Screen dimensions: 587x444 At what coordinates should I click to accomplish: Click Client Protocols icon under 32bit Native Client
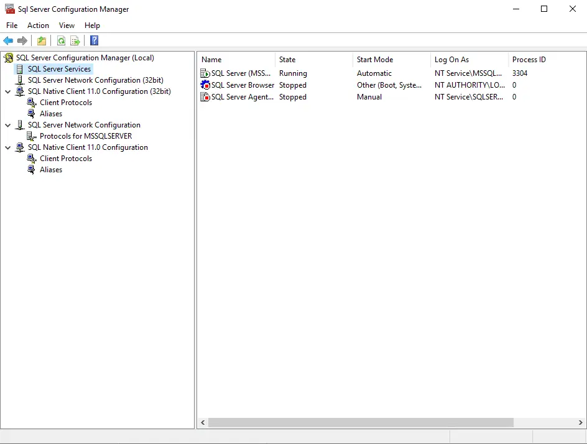[x=32, y=103]
